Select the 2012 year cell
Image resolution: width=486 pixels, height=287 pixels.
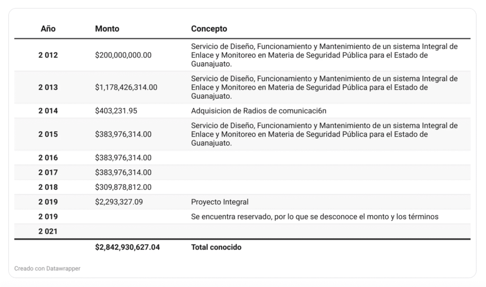point(48,55)
